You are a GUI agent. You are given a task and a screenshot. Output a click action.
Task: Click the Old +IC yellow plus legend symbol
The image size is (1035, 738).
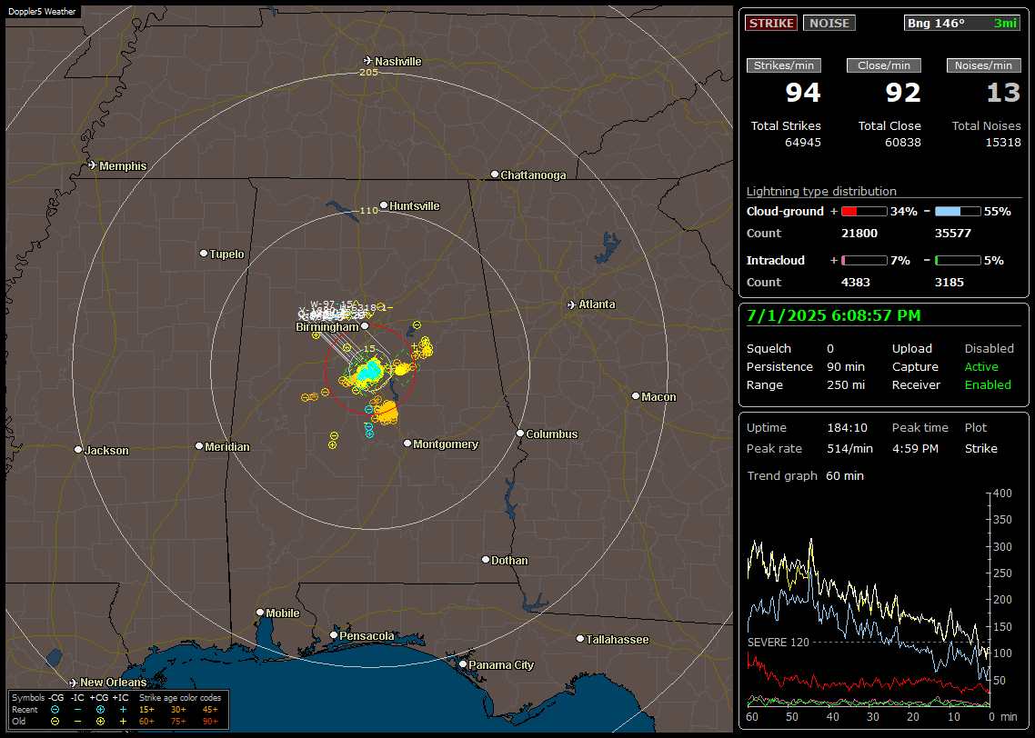123,722
